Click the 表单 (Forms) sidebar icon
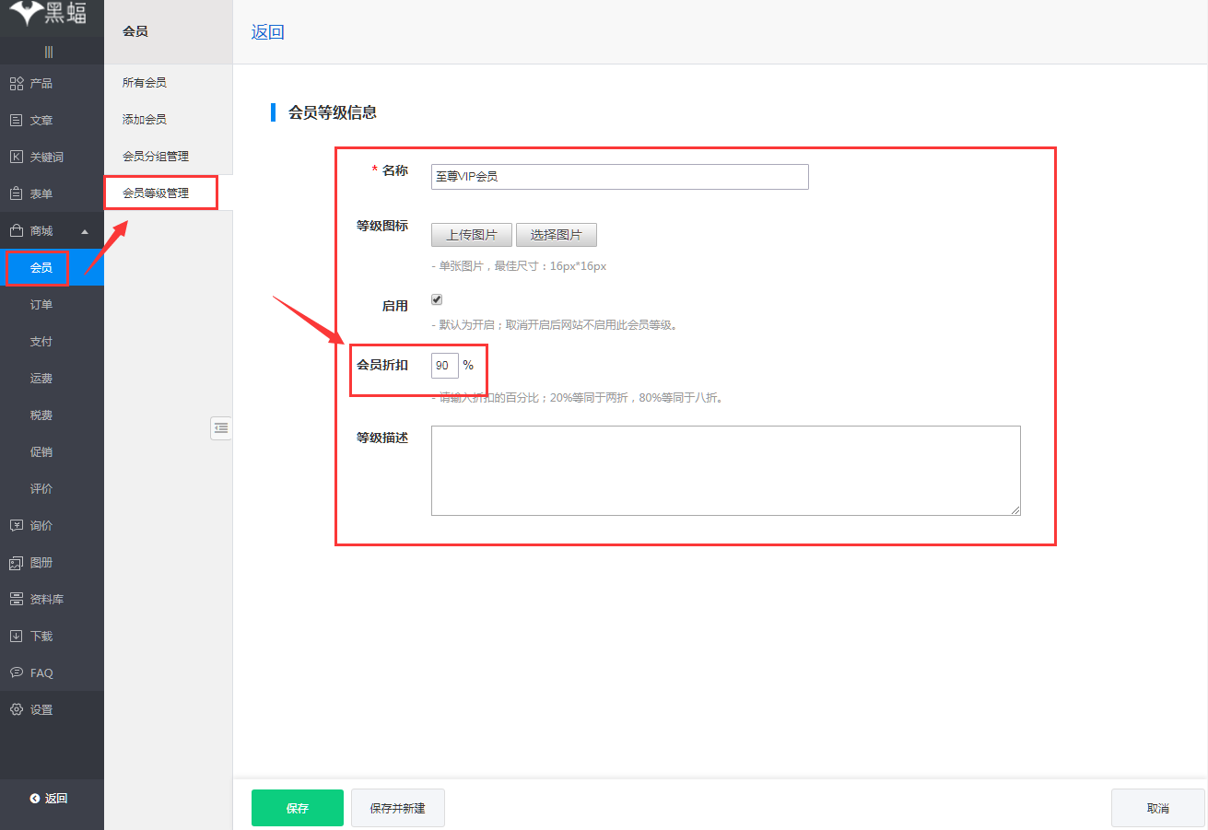 [41, 193]
